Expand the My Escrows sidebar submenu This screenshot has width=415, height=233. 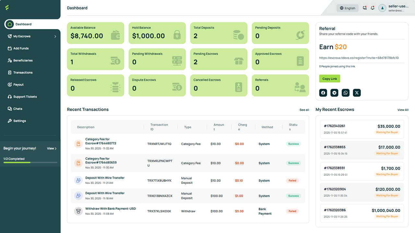tap(55, 36)
